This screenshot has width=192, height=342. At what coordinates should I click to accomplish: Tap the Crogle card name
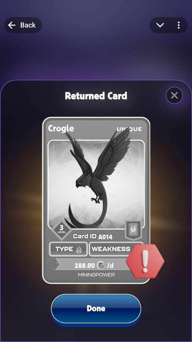pos(61,128)
